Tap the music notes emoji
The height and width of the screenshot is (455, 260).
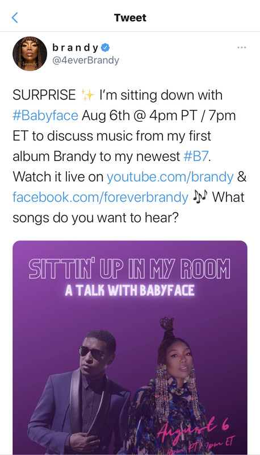[x=200, y=197]
